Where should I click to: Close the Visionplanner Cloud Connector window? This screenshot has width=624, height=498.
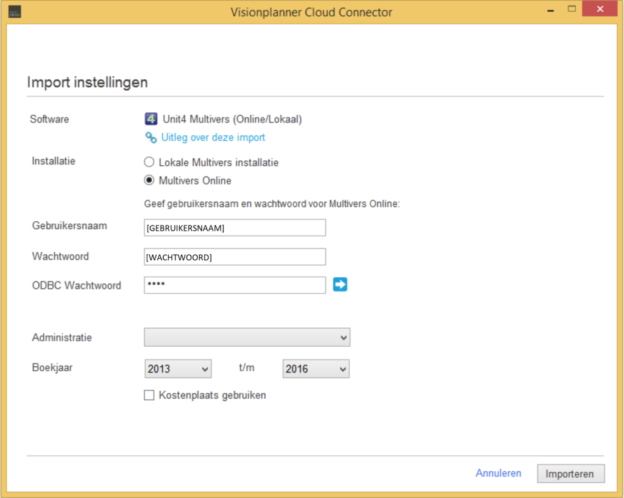tap(600, 9)
